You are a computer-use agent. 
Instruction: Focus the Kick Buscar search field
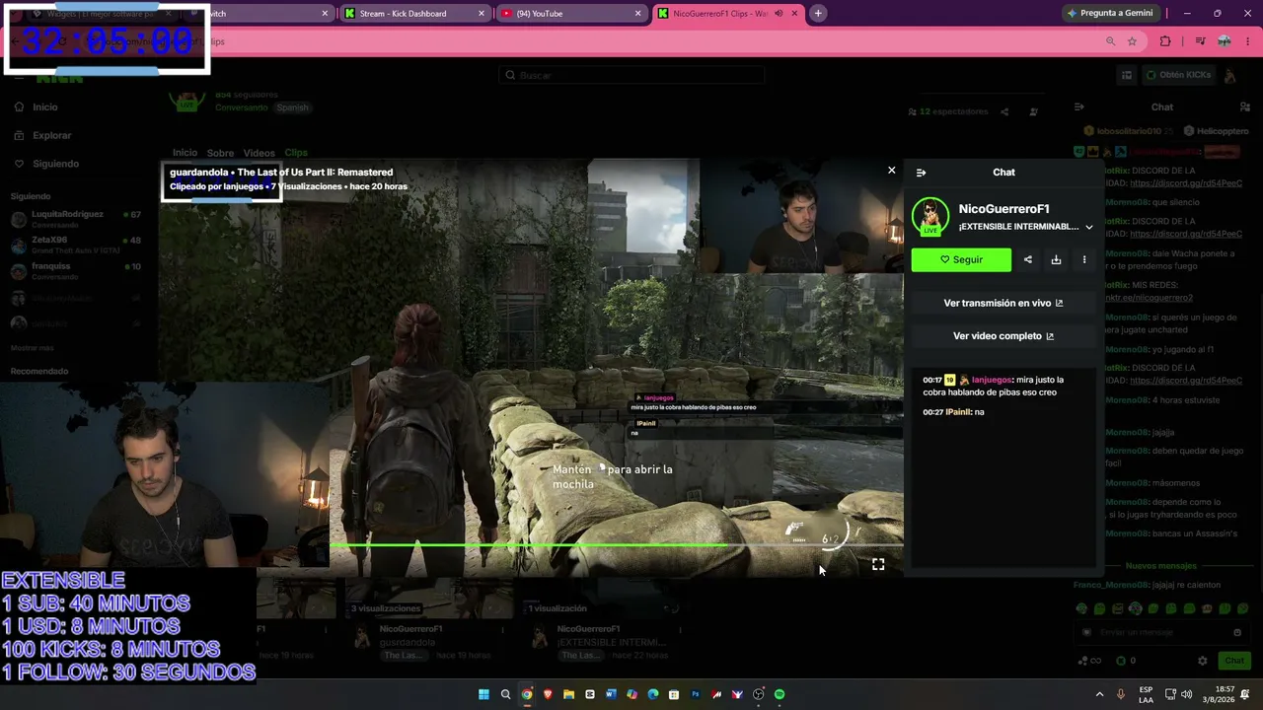tap(631, 75)
